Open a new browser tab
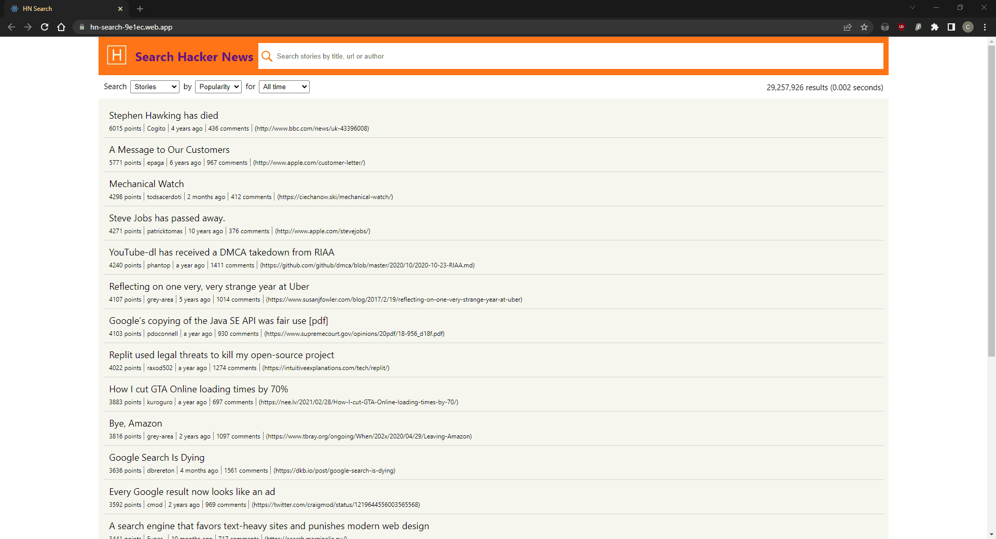This screenshot has width=996, height=539. pyautogui.click(x=140, y=9)
